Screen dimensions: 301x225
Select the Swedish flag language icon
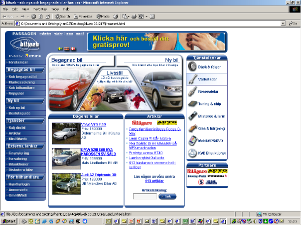60,49
